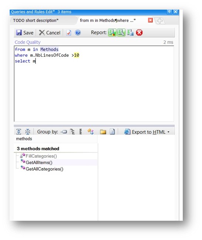The image size is (202, 240).
Task: Click the red-checkmark rule icon next to Cancel
Action: [69, 33]
